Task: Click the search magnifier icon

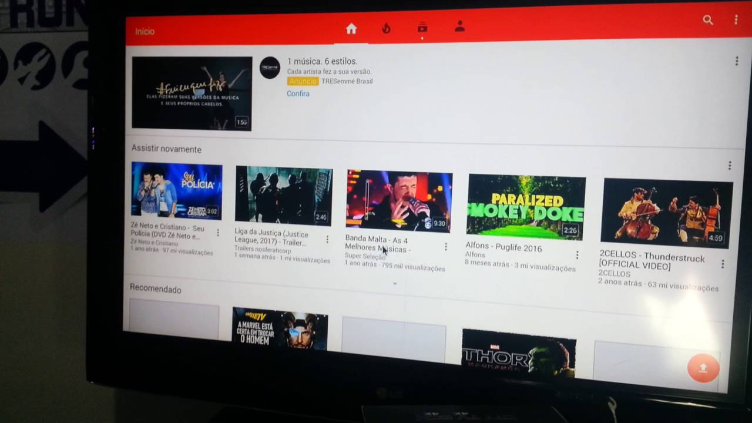Action: [708, 20]
